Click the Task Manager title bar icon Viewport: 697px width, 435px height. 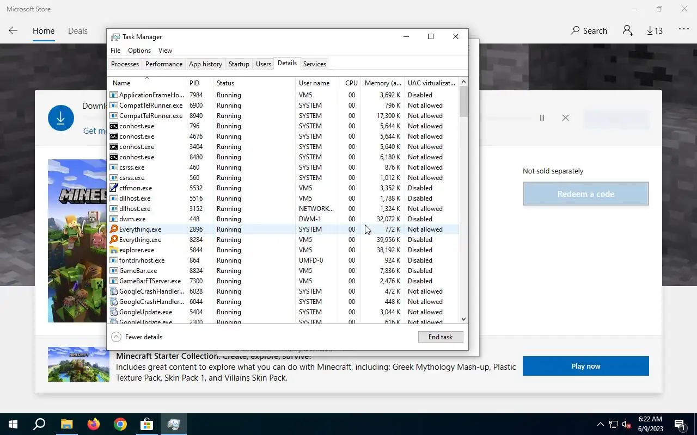pos(115,37)
